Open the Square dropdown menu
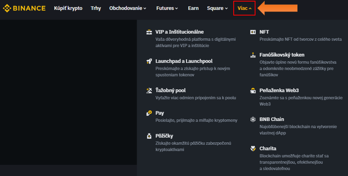The height and width of the screenshot is (176, 348). 217,8
